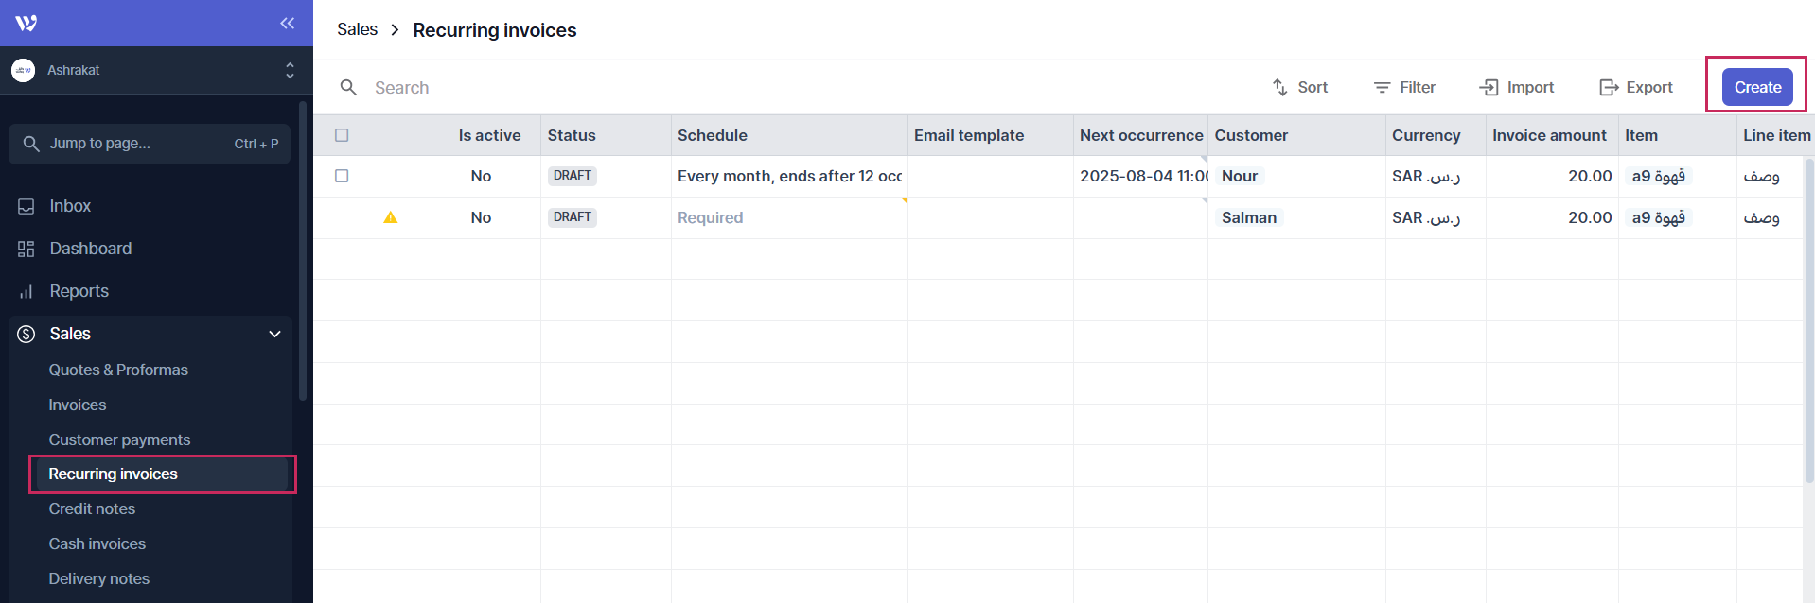Open Quotes & Proformas page
Screen dimensions: 1815x603
point(118,370)
